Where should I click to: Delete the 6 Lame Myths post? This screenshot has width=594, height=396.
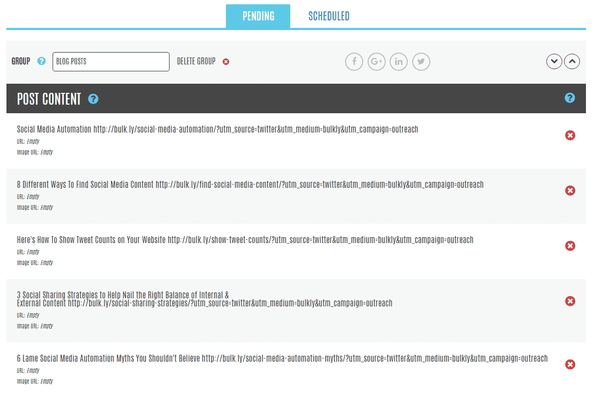(x=570, y=364)
